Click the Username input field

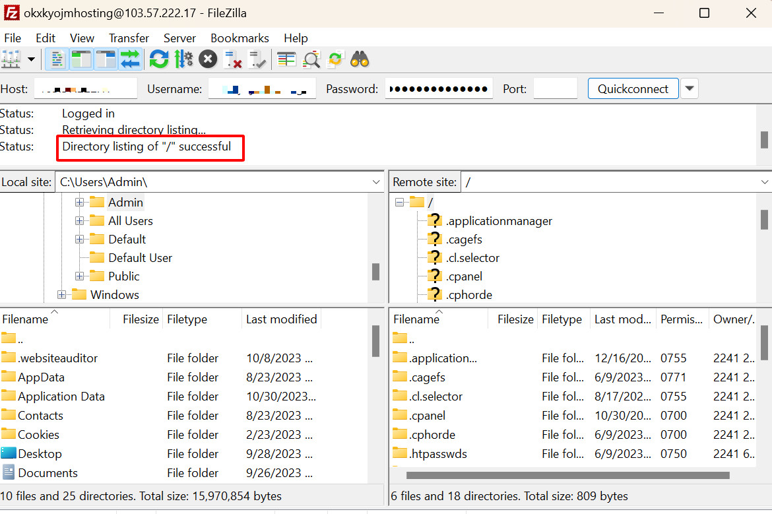pyautogui.click(x=262, y=88)
